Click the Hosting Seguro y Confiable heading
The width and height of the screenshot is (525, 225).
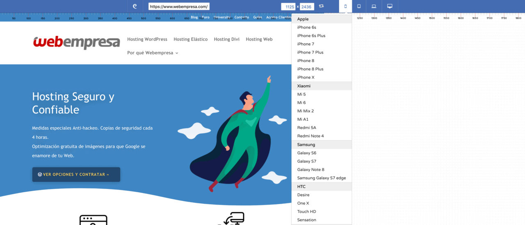[x=73, y=103]
